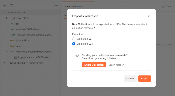Open the filter icon in sidebar
Screen dimensions: 175x96
(x=11, y=6)
